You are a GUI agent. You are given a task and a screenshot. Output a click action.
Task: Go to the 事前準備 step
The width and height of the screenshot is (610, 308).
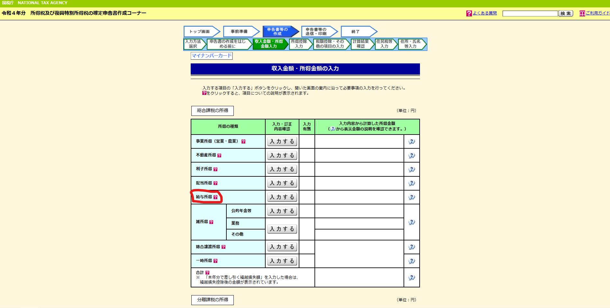coord(241,32)
